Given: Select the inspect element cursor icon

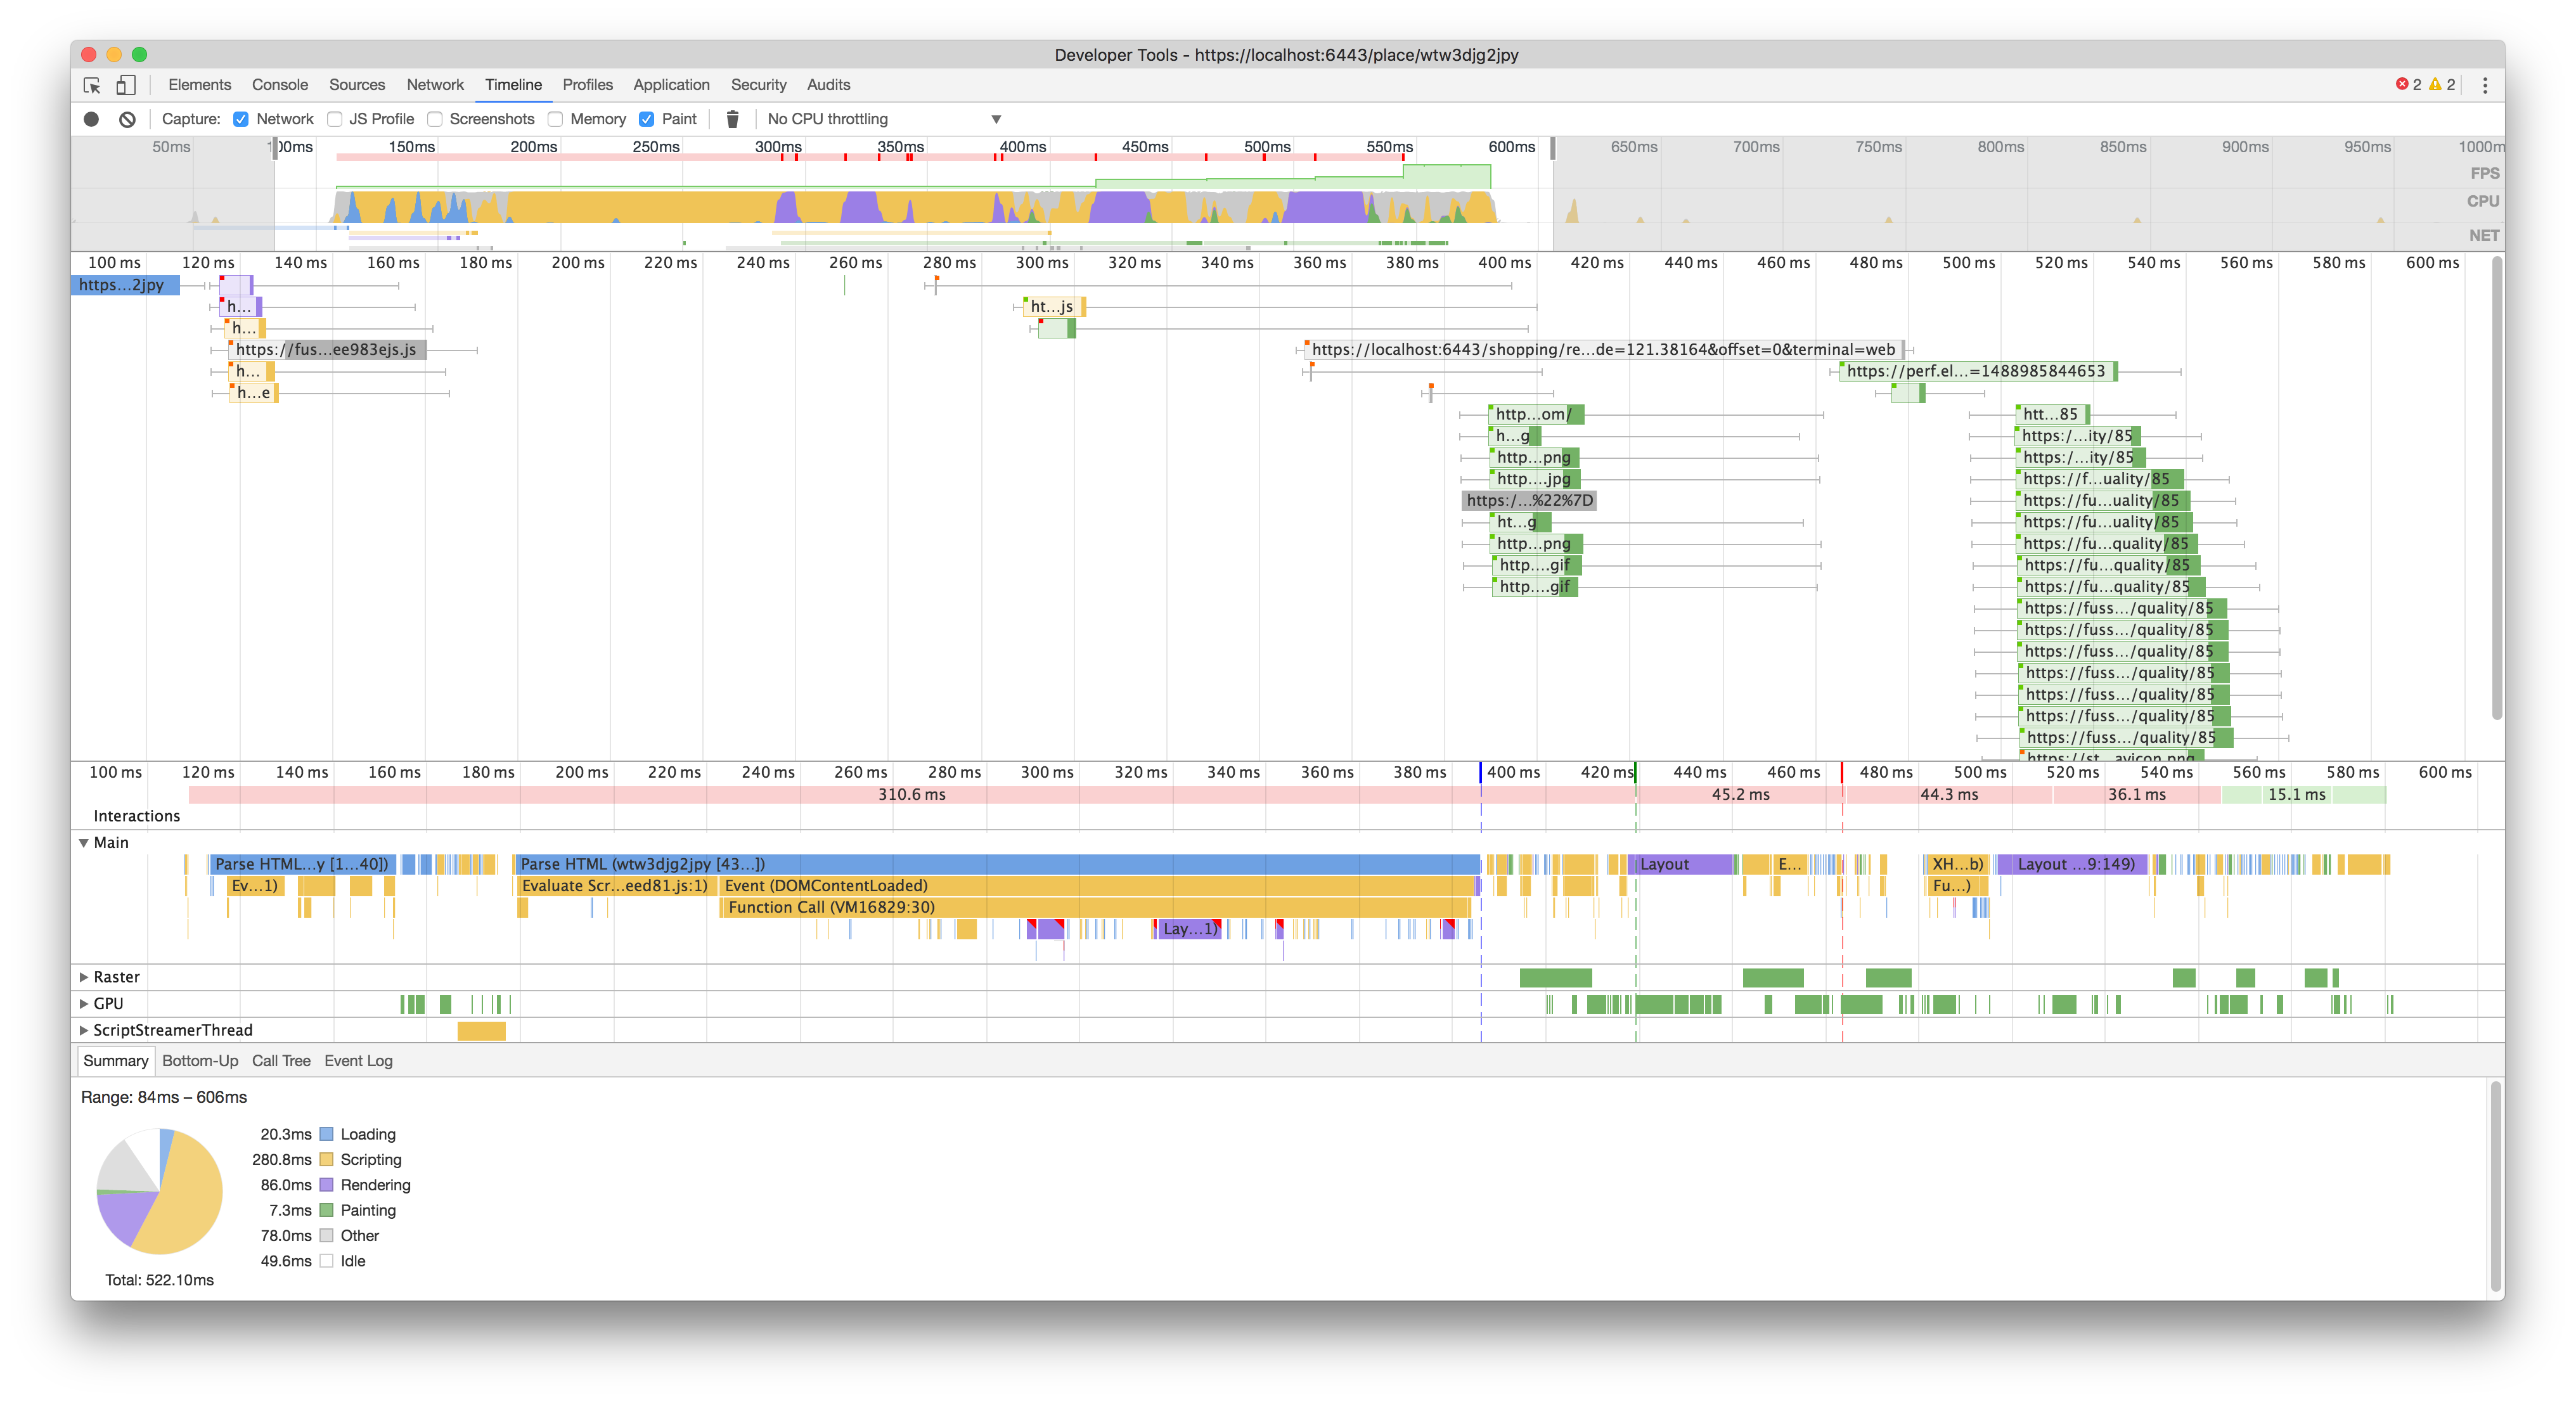Looking at the screenshot, I should [x=91, y=85].
